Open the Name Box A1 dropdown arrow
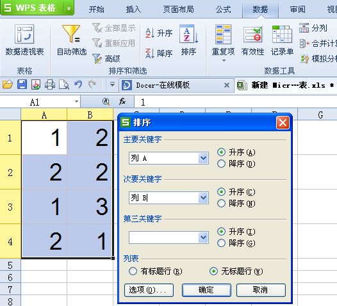 click(x=76, y=102)
